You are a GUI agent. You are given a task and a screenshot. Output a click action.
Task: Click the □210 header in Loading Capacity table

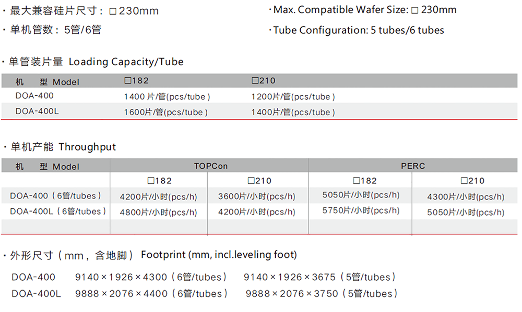tap(264, 81)
